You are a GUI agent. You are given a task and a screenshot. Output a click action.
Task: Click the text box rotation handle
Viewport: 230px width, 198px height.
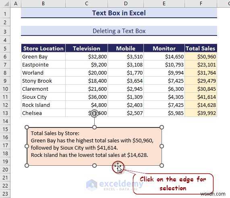(x=94, y=113)
